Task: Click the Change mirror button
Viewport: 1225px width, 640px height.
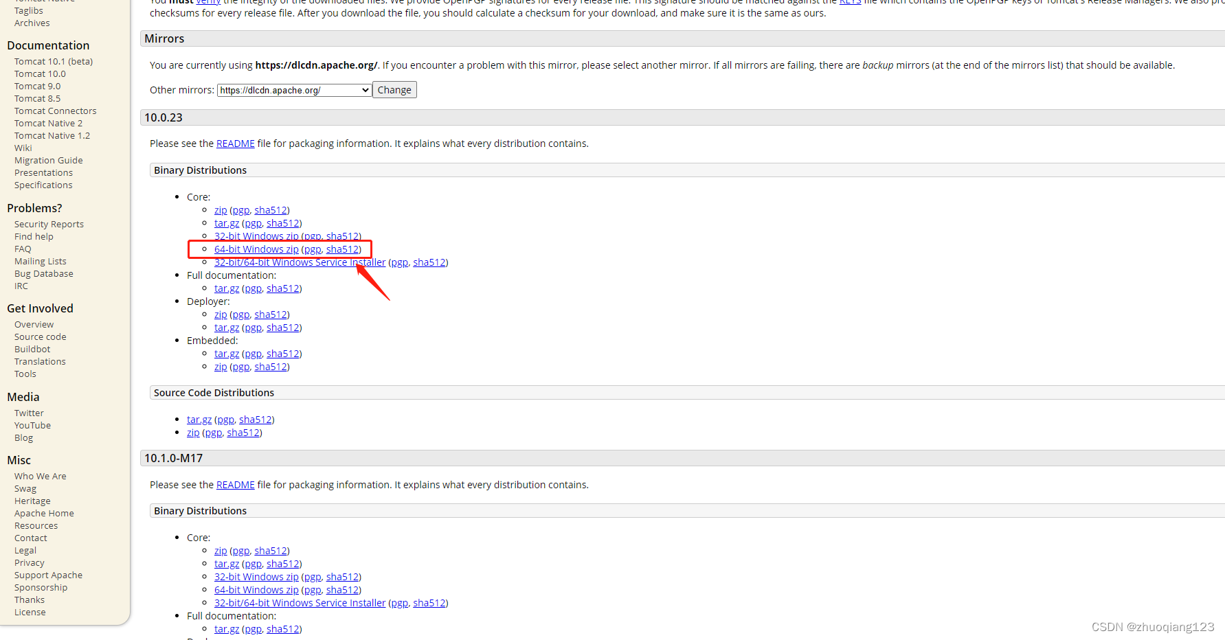Action: (x=394, y=90)
